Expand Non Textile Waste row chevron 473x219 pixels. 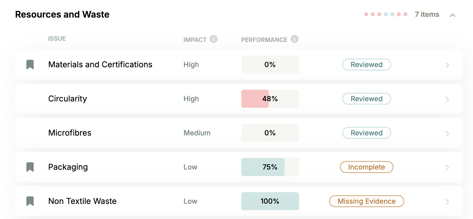(x=447, y=202)
